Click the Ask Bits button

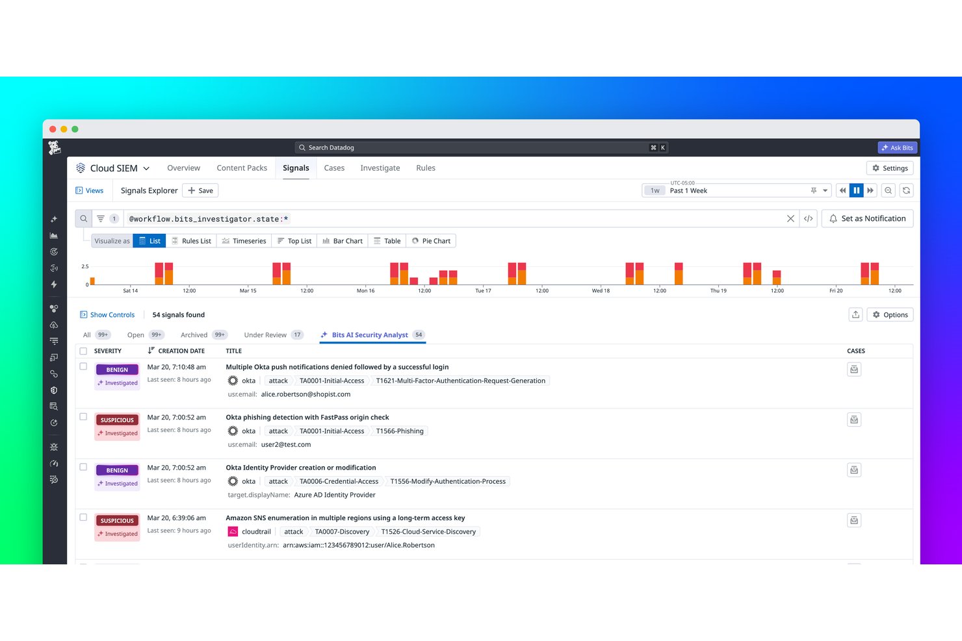point(897,147)
